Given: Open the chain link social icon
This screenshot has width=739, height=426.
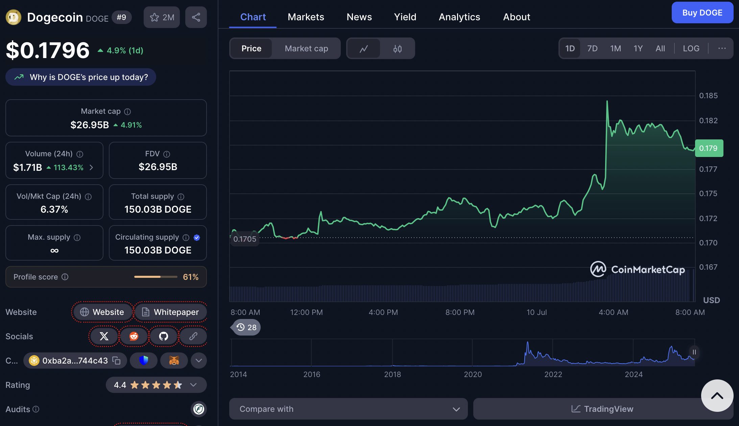Looking at the screenshot, I should tap(193, 336).
